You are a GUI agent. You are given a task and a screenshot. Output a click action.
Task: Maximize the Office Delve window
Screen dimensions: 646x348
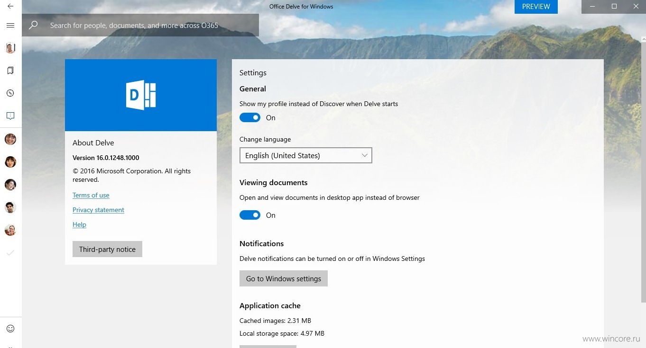(x=614, y=7)
